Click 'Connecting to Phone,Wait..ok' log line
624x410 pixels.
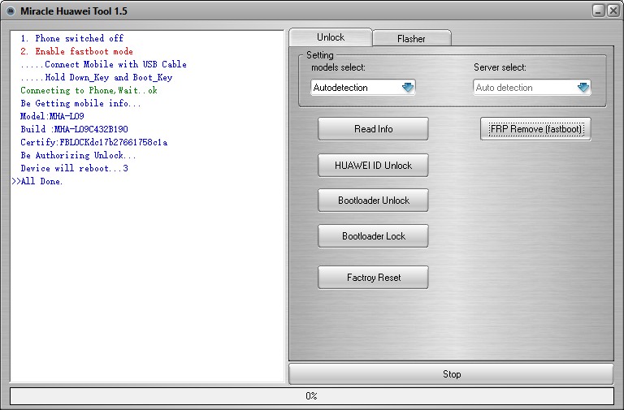[89, 90]
